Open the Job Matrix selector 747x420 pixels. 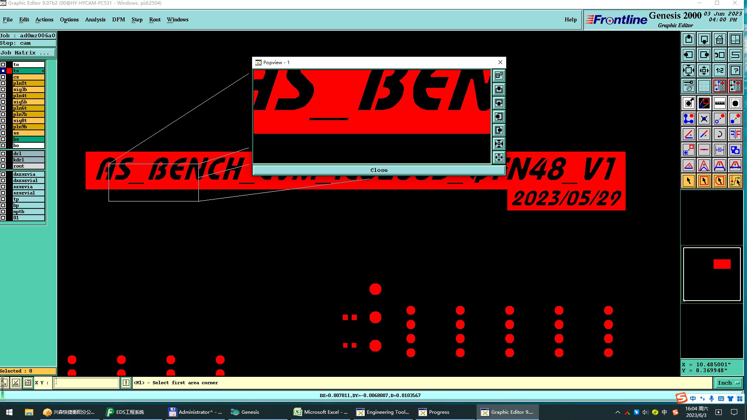27,53
